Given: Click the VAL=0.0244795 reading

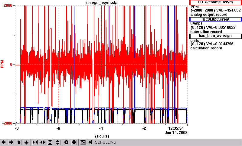Looking at the screenshot, I should (x=220, y=44).
